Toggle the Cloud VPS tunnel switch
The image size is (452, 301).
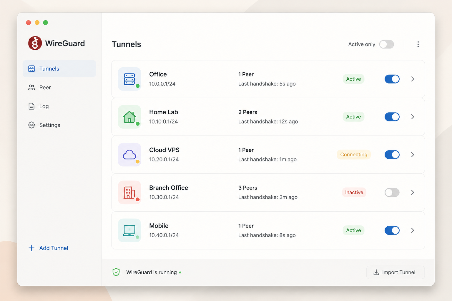(392, 155)
